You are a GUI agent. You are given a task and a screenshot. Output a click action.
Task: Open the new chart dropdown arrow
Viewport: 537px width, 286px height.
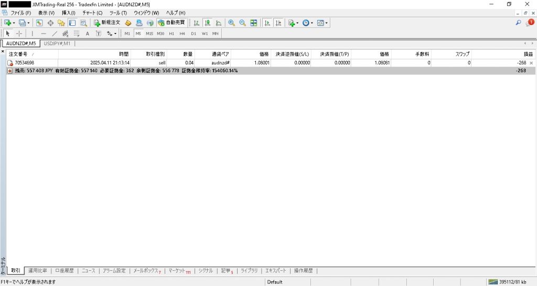pyautogui.click(x=14, y=23)
